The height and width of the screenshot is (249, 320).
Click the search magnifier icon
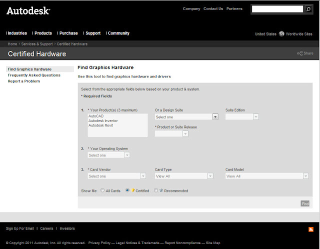click(308, 9)
